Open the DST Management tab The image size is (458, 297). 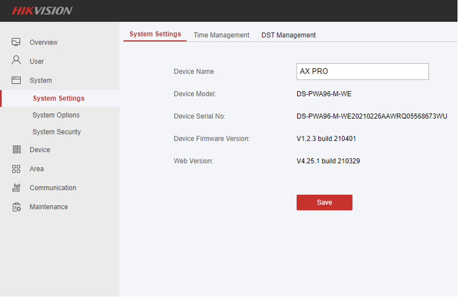tap(288, 35)
